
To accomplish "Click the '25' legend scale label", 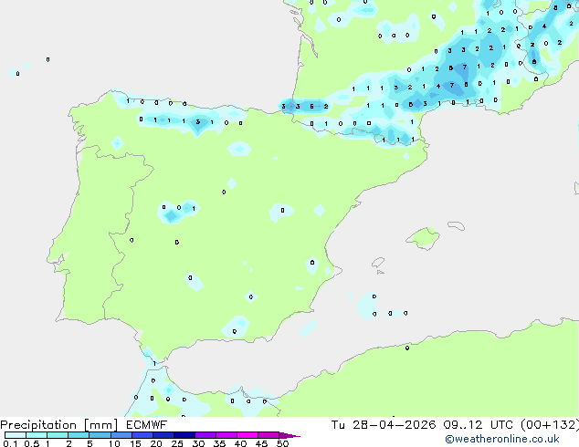I will [177, 443].
